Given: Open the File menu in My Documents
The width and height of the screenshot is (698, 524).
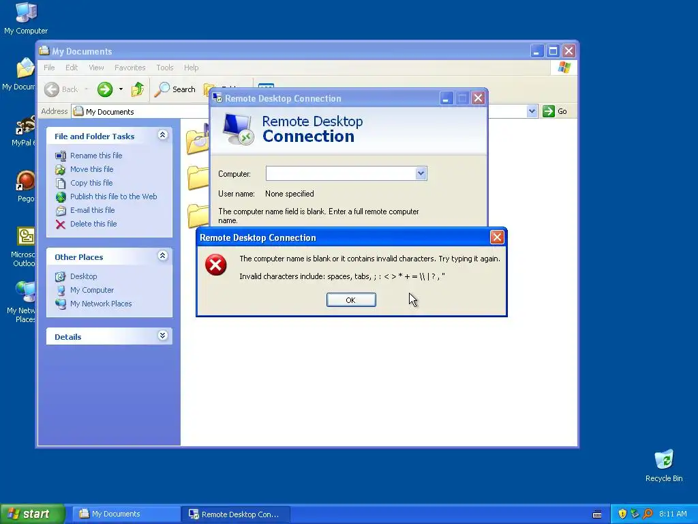Looking at the screenshot, I should pos(49,68).
